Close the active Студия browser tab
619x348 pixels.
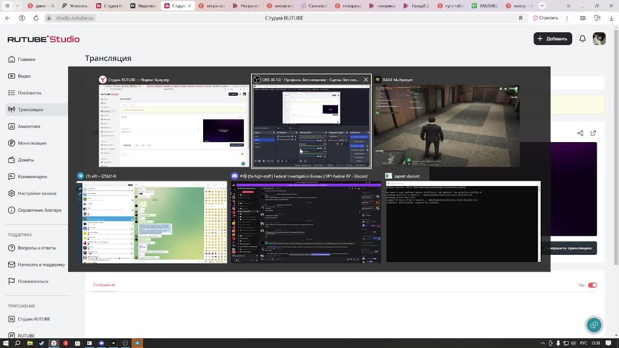190,6
